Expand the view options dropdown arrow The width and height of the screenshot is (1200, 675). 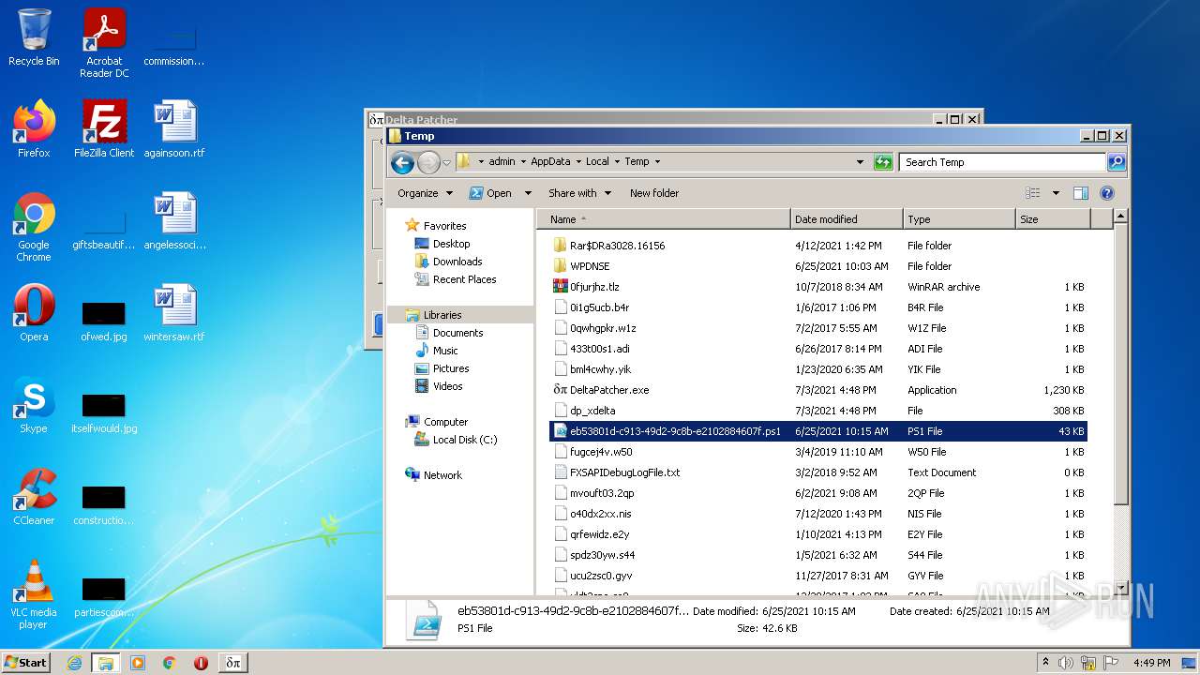(x=1055, y=193)
